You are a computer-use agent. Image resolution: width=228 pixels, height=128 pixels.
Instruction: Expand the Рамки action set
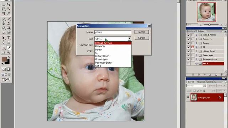point(196,43)
